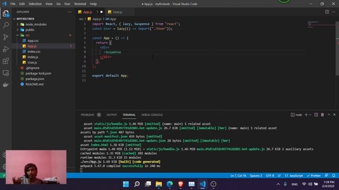Open the Selection menu

[x=35, y=4]
